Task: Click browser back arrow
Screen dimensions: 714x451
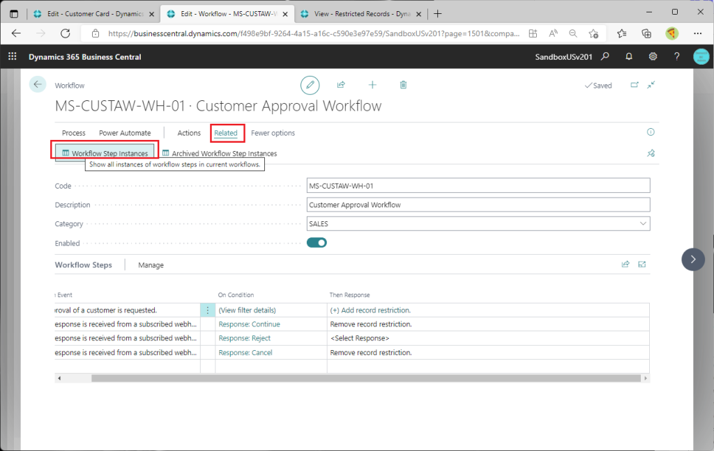Action: (x=17, y=33)
